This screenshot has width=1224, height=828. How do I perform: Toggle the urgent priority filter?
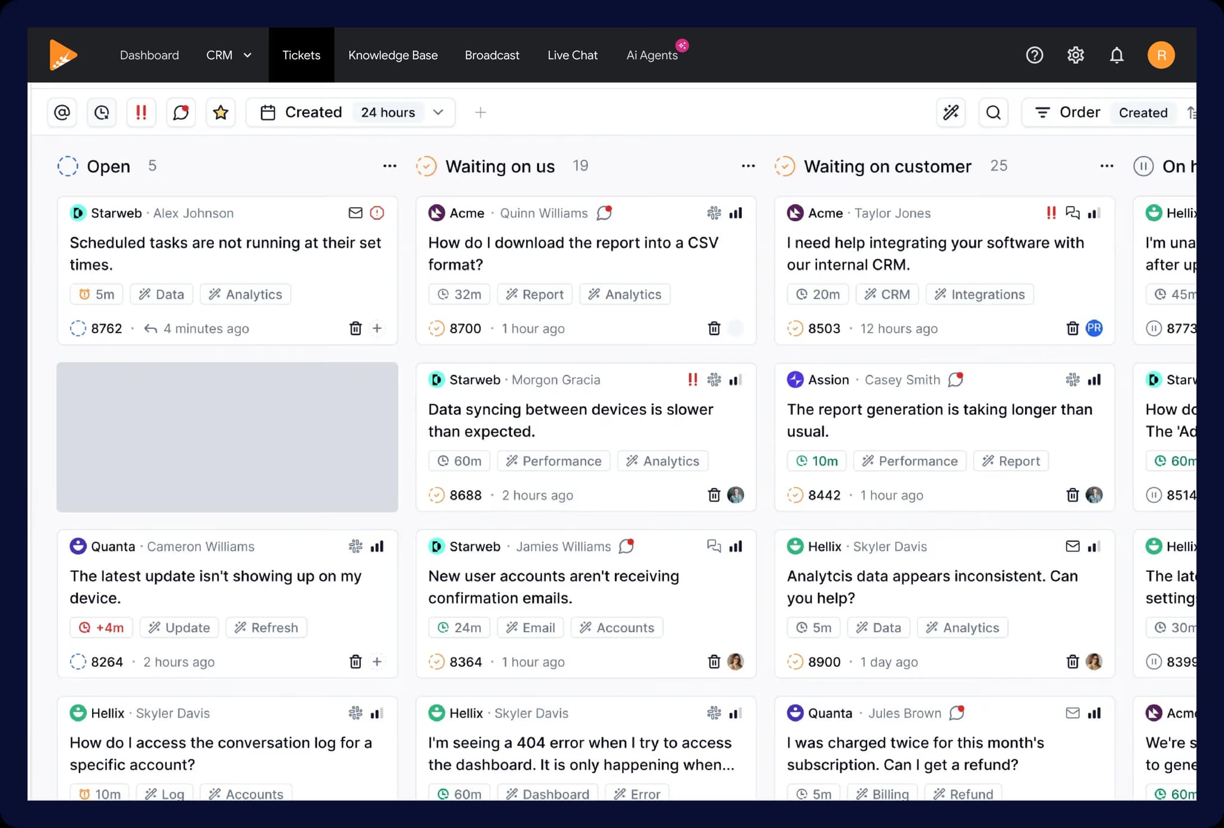[x=141, y=112]
